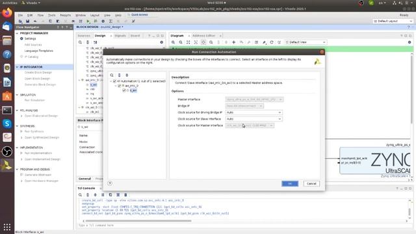Open Clock source for Slave interface dropdown

pos(253,119)
